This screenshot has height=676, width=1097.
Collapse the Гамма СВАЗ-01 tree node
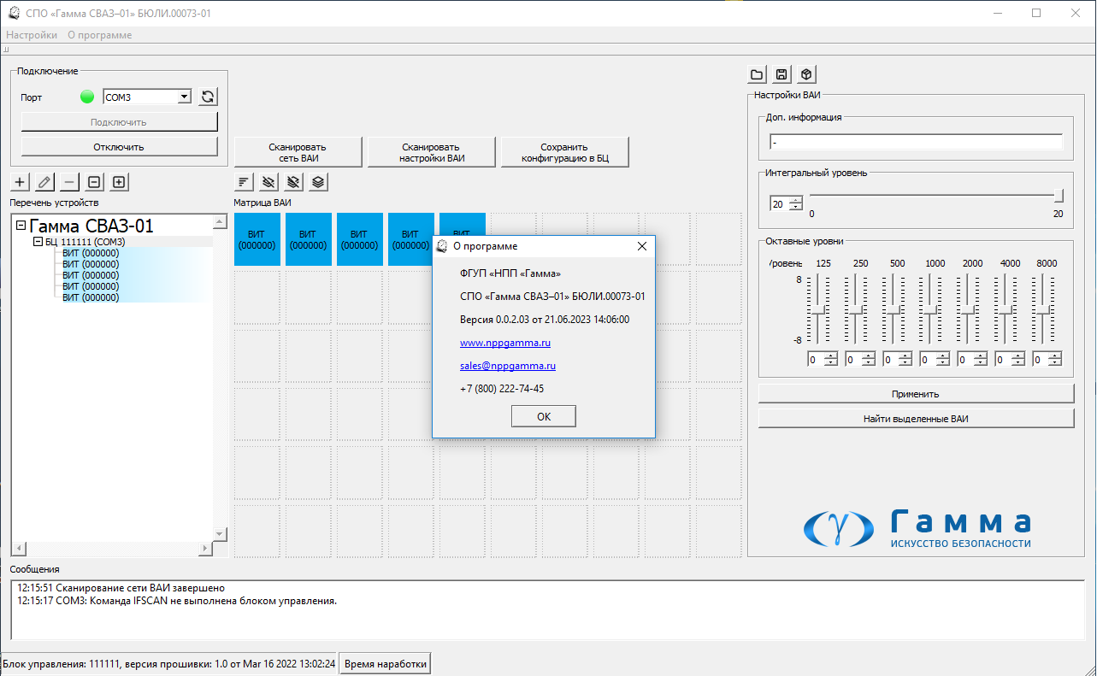pyautogui.click(x=21, y=226)
